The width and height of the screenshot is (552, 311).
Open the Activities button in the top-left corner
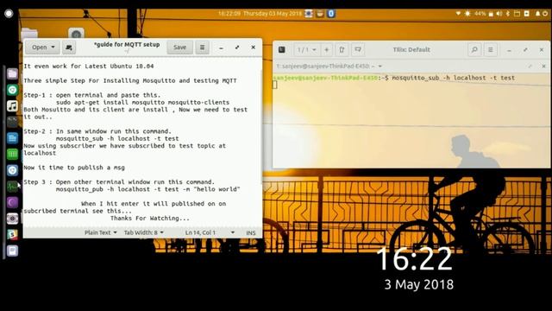click(9, 14)
